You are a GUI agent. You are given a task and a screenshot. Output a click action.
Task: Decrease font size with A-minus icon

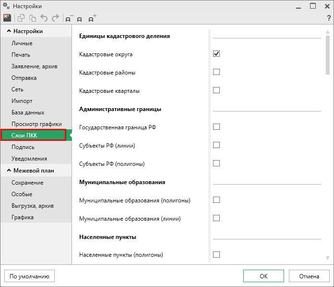[x=69, y=18]
